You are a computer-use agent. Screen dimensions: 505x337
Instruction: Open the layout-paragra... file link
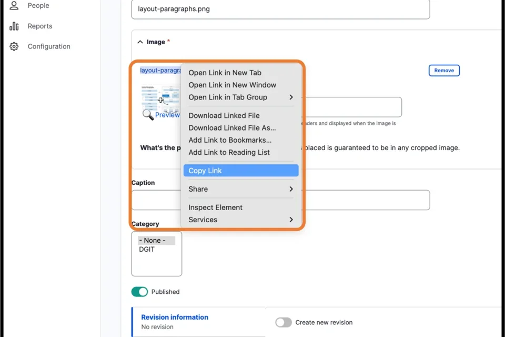(x=159, y=70)
